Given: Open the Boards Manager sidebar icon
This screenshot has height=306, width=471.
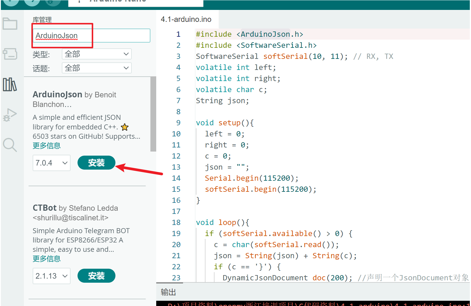Looking at the screenshot, I should pos(10,54).
